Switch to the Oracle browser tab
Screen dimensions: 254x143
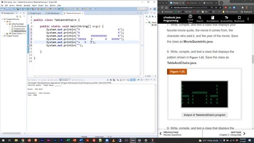point(193,3)
